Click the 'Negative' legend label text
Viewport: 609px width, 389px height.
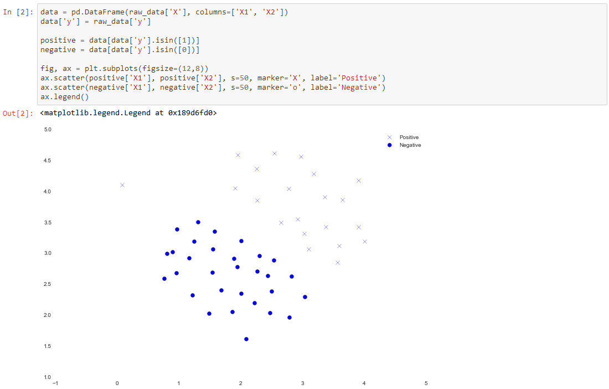[x=410, y=145]
